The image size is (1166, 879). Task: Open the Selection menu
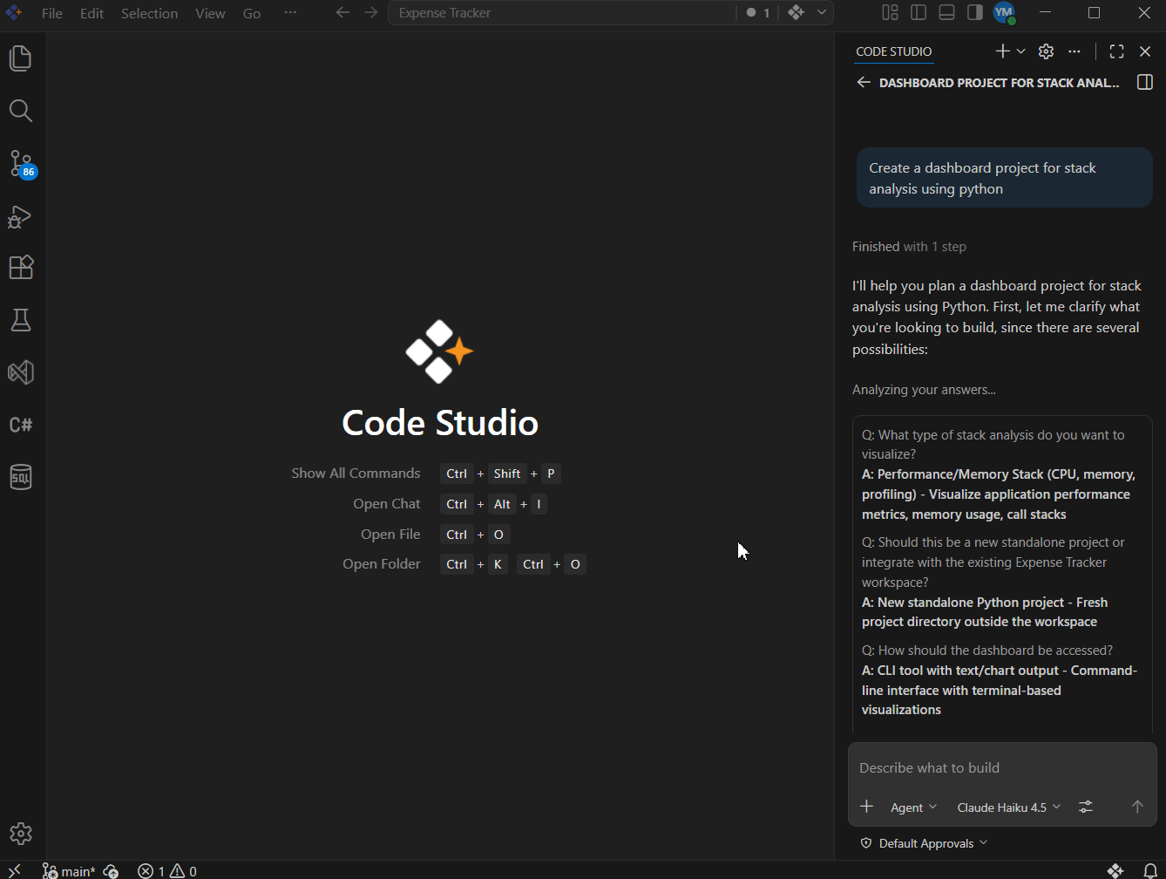[149, 13]
